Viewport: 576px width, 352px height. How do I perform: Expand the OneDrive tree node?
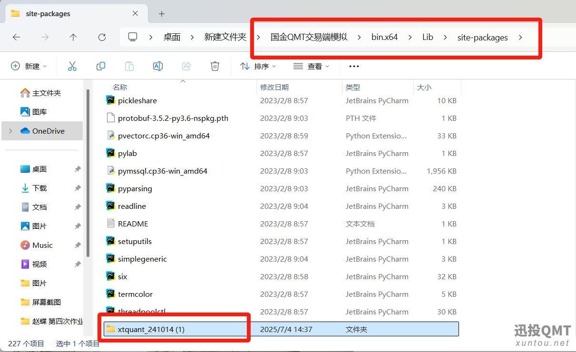[11, 131]
